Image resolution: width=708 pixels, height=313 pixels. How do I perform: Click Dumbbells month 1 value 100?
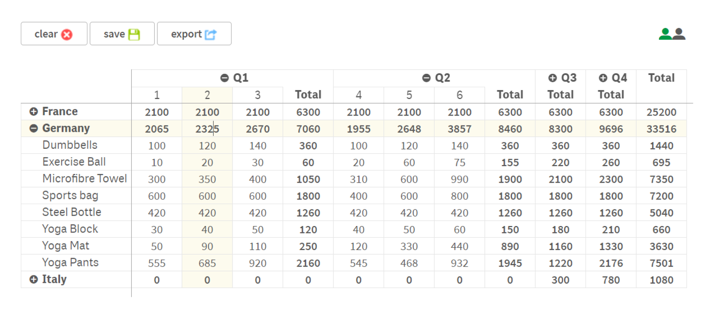pyautogui.click(x=157, y=146)
